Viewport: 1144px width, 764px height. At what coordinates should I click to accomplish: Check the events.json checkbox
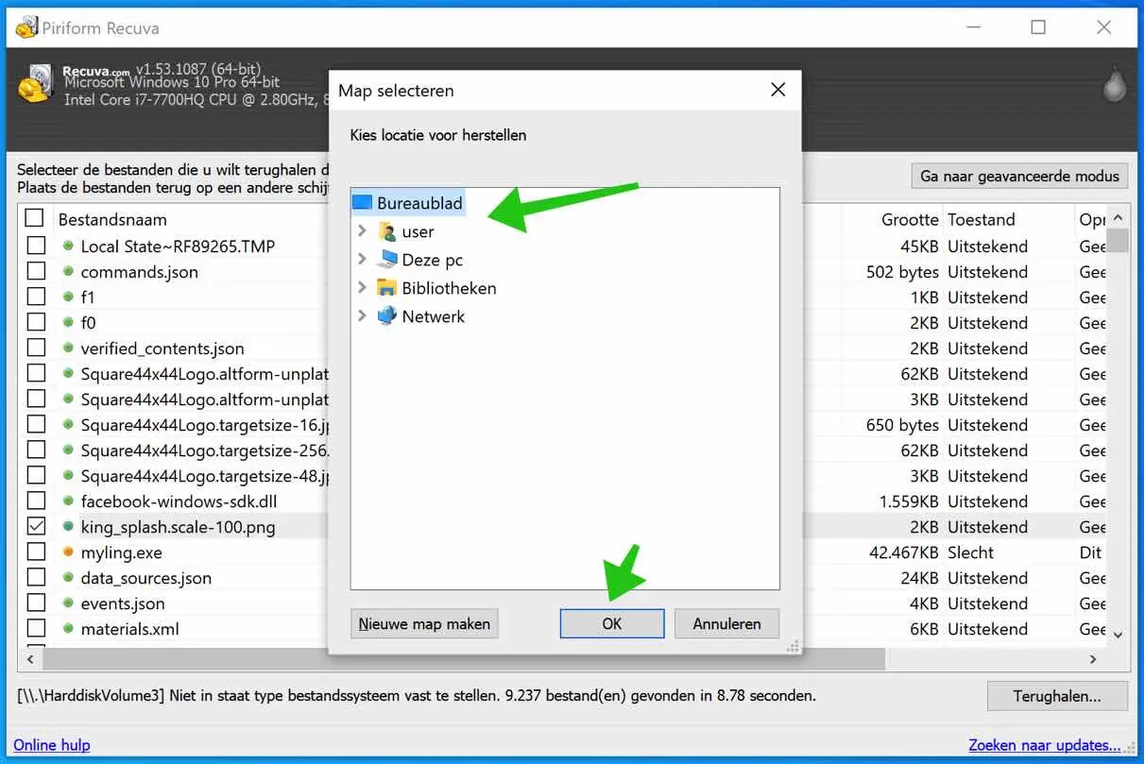coord(36,603)
